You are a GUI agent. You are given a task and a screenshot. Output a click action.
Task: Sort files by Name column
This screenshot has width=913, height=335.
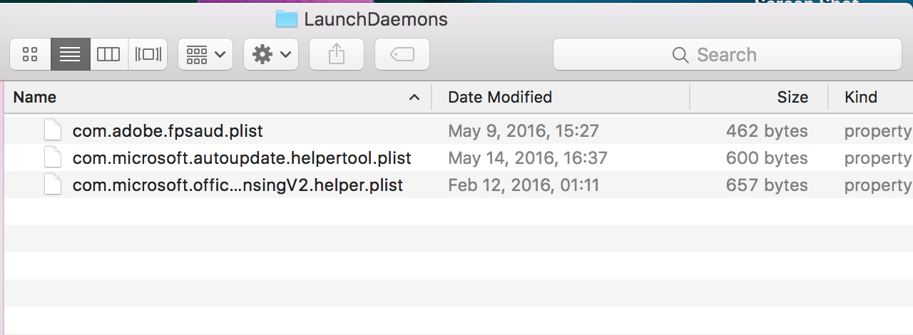(35, 98)
